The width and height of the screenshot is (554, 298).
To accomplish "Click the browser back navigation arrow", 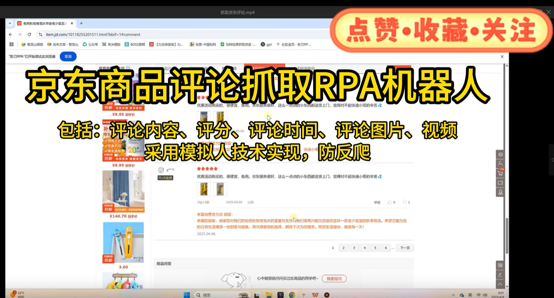I will click(10, 35).
